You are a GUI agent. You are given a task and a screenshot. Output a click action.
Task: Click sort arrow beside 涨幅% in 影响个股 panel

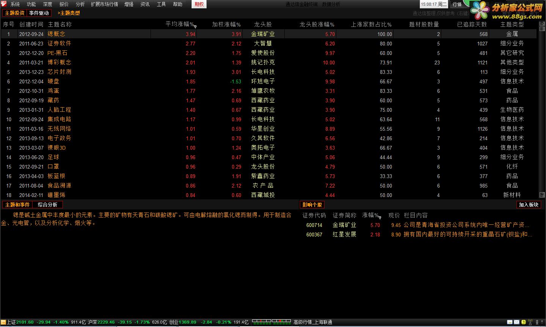coord(380,217)
